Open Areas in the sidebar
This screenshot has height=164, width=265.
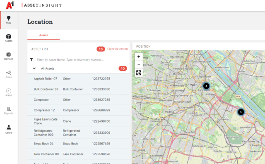pos(9,92)
